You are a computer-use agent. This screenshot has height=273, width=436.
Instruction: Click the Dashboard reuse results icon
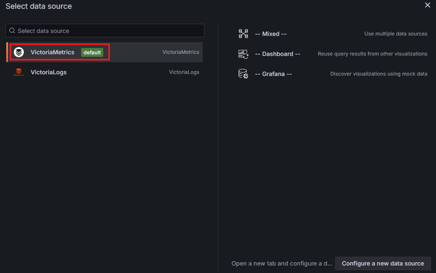[243, 54]
